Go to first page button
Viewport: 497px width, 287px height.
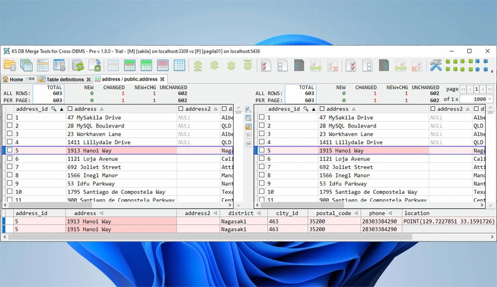[x=463, y=89]
